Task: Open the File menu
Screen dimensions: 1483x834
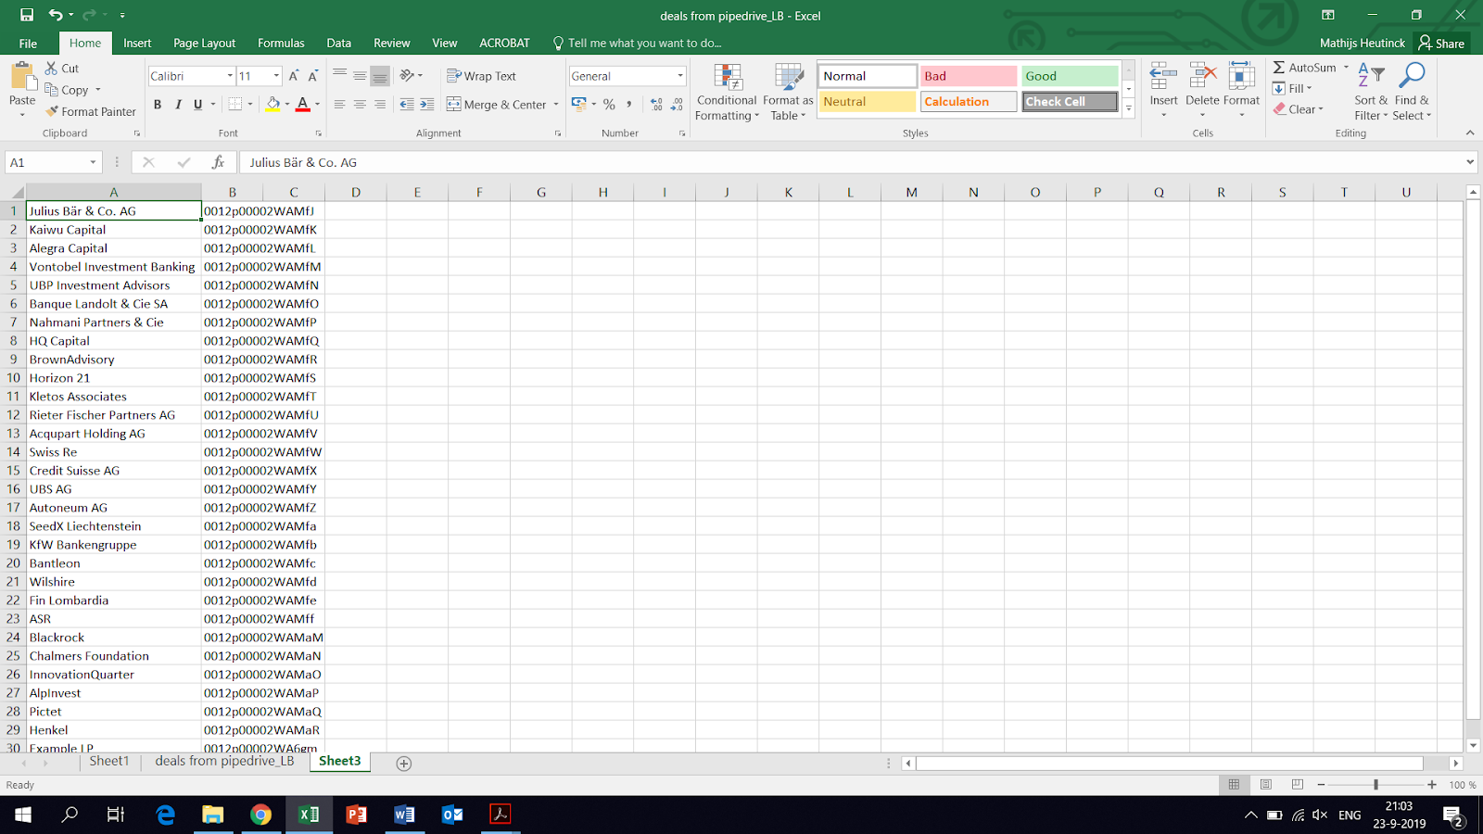Action: (29, 43)
